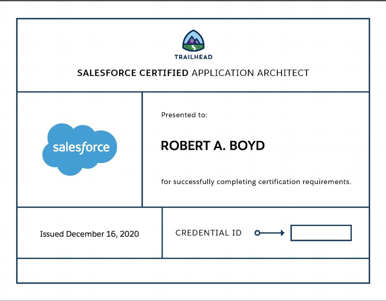Click the name ROBERT A. BOYD
This screenshot has height=301, width=386.
click(212, 145)
